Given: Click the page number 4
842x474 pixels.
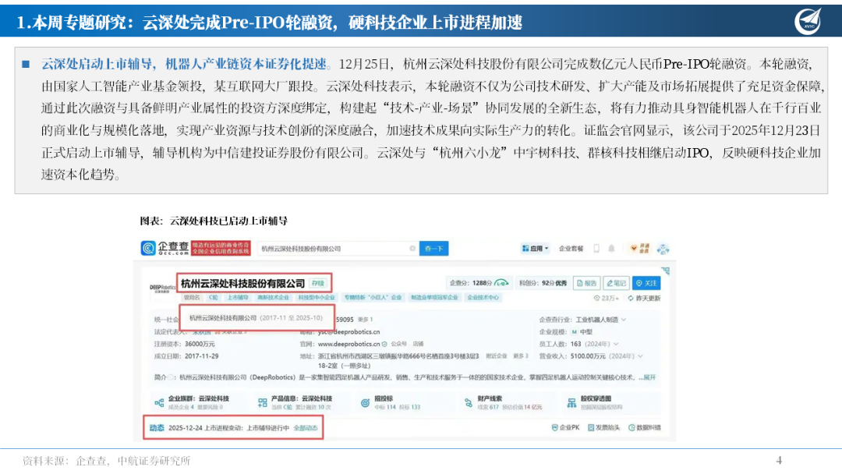Looking at the screenshot, I should point(779,460).
